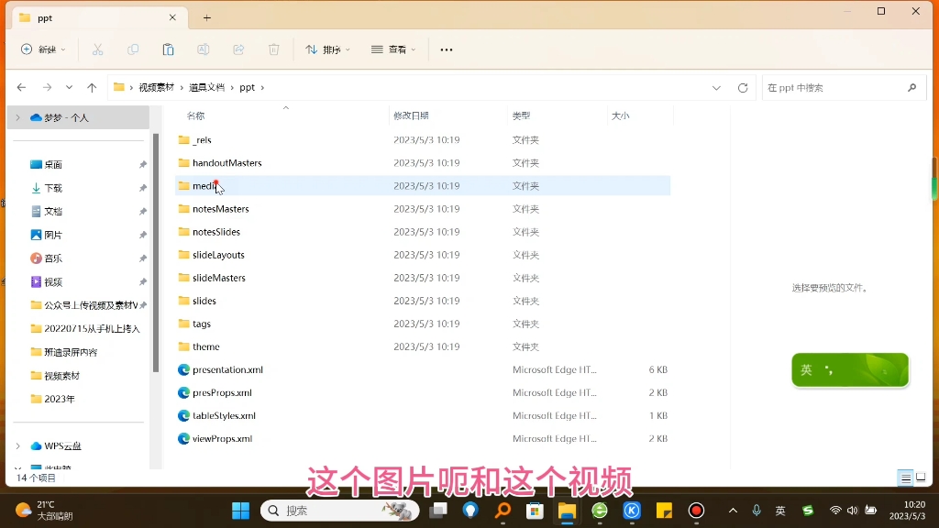The width and height of the screenshot is (939, 528).
Task: Delete the selected folder using the trash icon
Action: tap(272, 49)
